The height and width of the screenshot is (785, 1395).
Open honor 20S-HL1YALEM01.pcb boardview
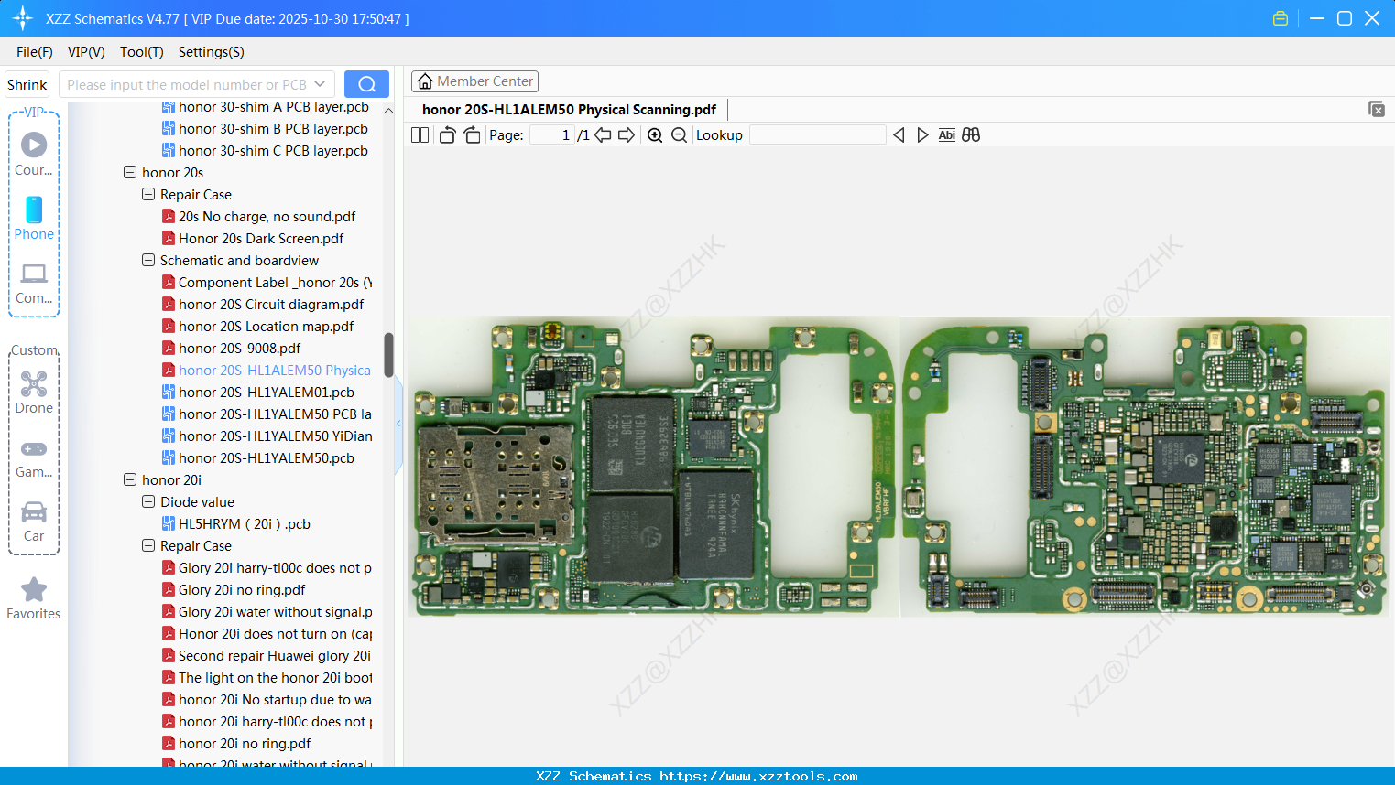[x=266, y=392]
